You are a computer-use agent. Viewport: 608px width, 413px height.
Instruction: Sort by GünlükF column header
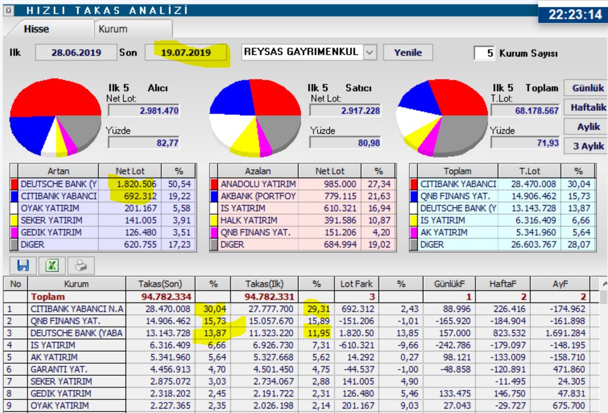[x=449, y=284]
